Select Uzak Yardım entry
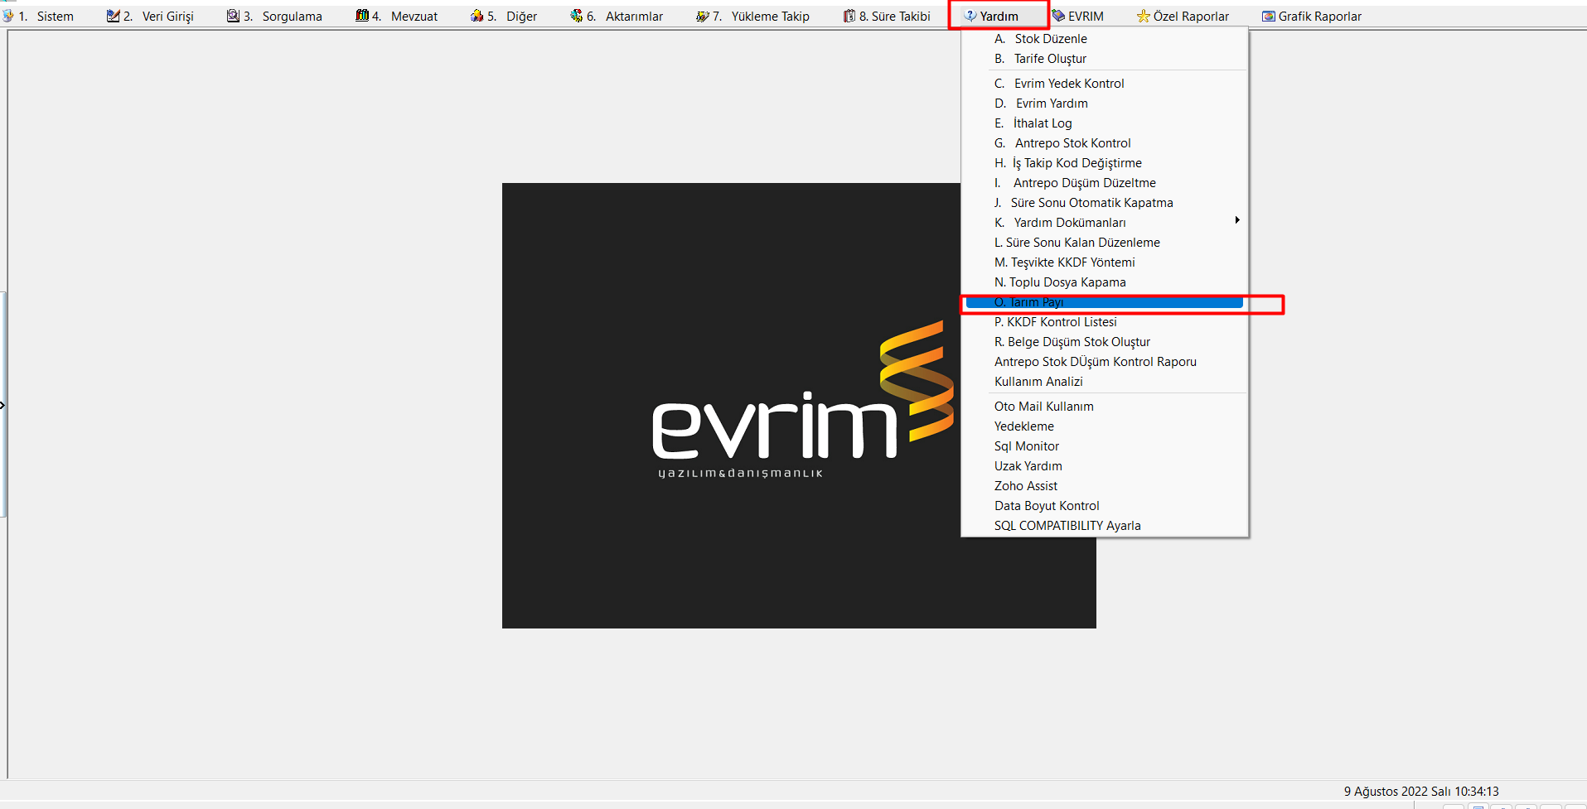 click(1104, 466)
